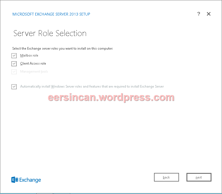Click the Exchange wordmark beside the logo
The width and height of the screenshot is (222, 194).
click(x=30, y=180)
